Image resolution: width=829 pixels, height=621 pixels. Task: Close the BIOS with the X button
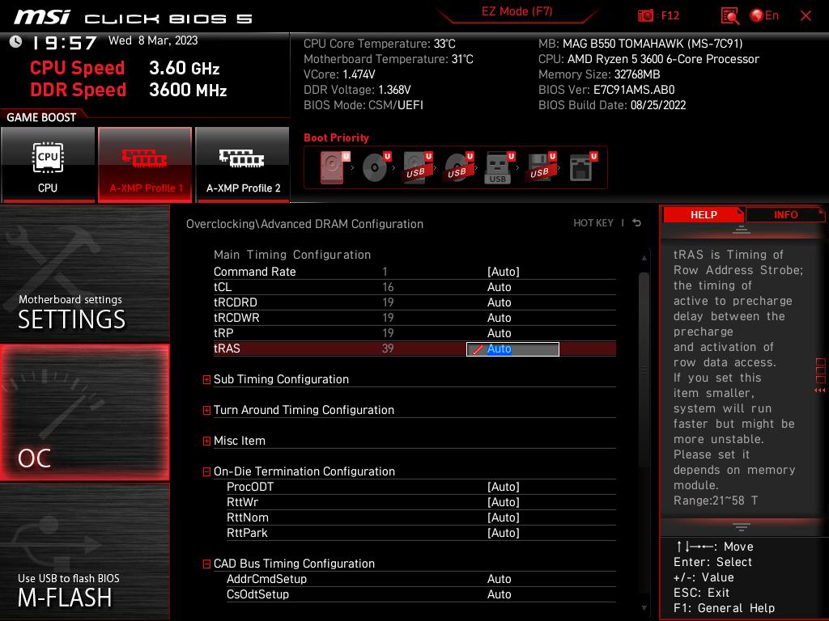pos(806,16)
